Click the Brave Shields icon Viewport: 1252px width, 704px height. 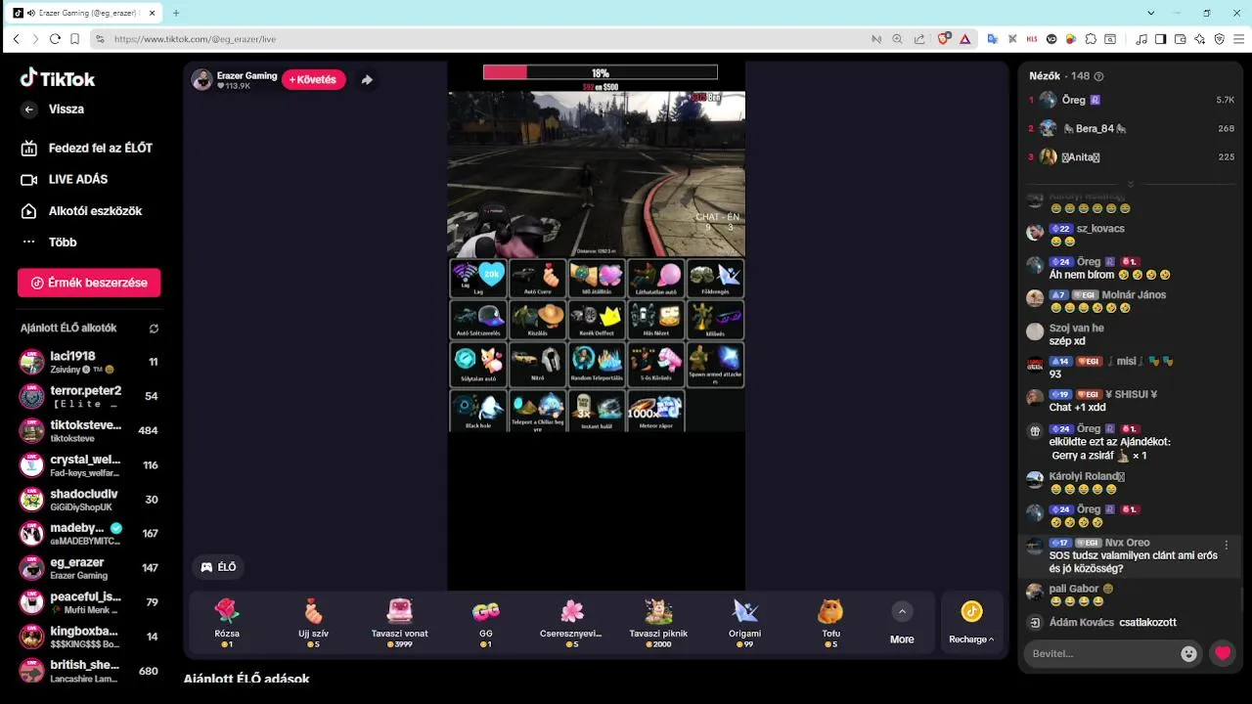(x=944, y=39)
